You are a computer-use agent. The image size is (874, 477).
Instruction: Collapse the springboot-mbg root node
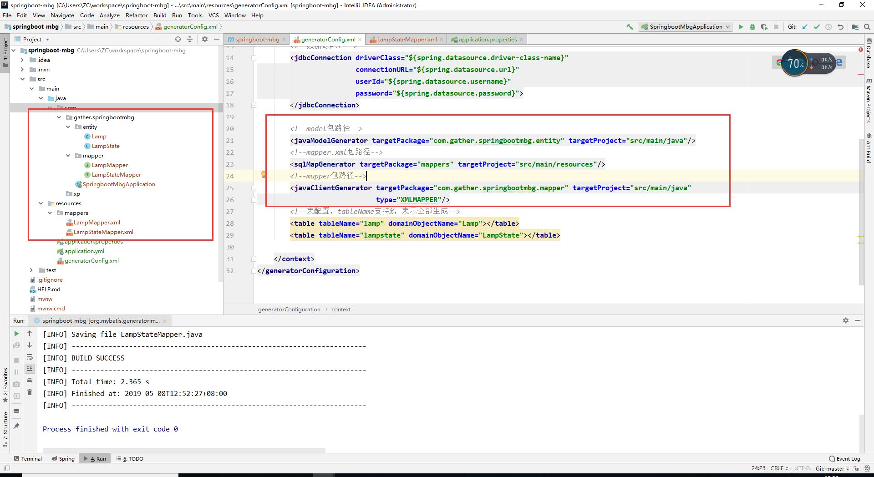(14, 51)
